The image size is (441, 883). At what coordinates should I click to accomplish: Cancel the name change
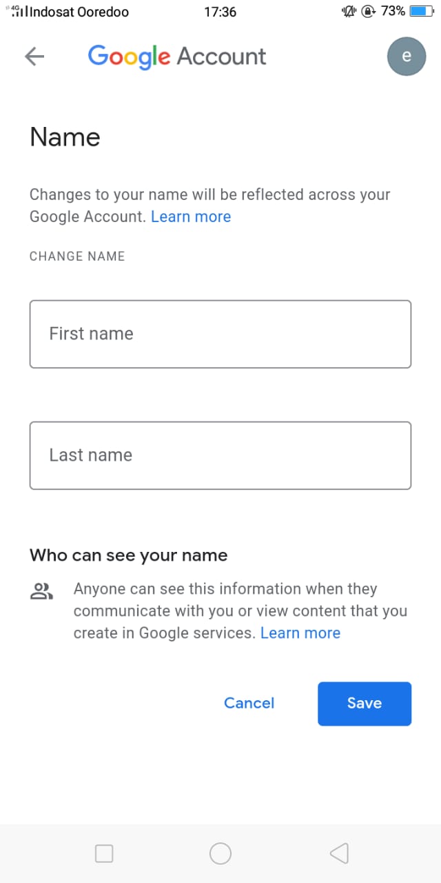[249, 703]
